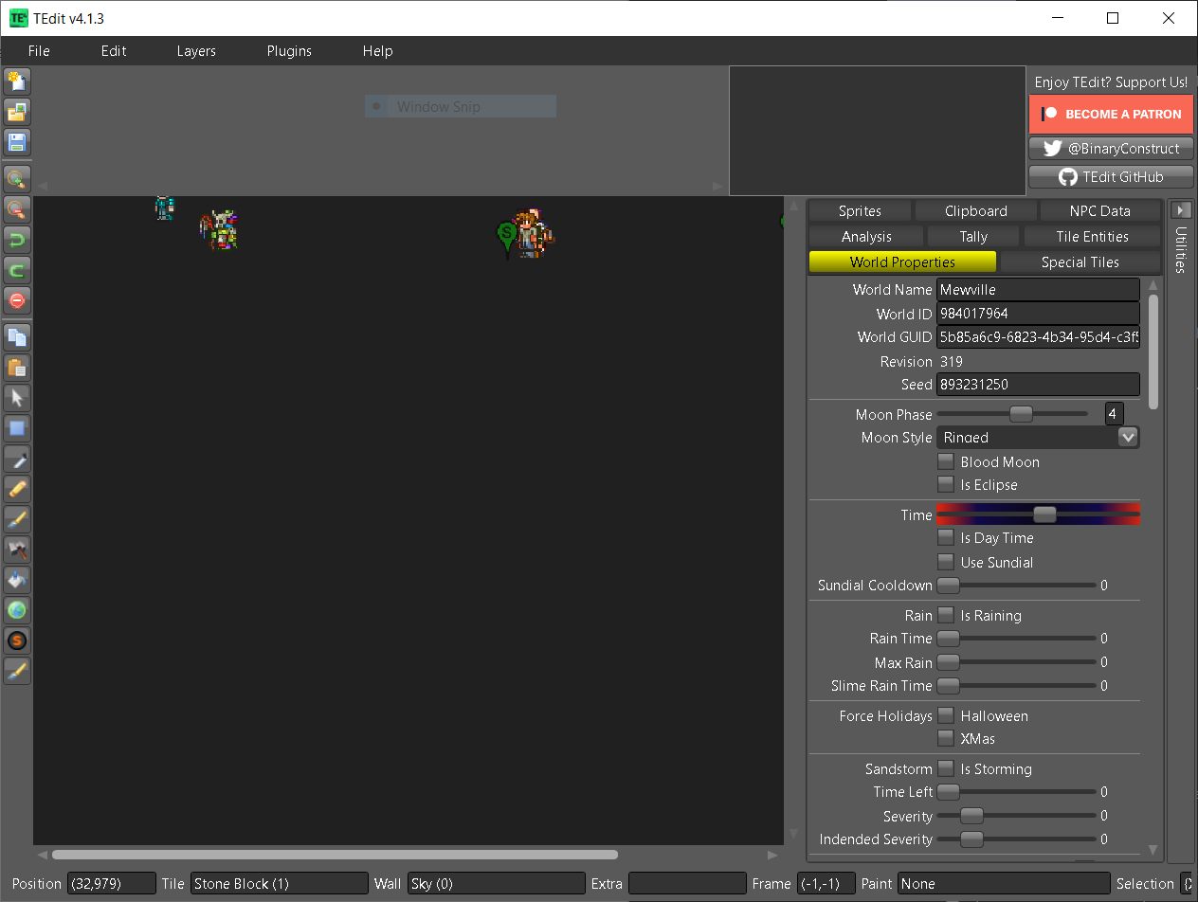The width and height of the screenshot is (1198, 902).
Task: Collapse the Utilities side panel arrow
Action: (x=1181, y=210)
